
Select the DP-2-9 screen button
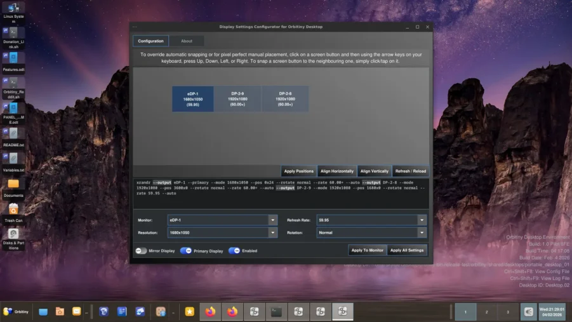(237, 99)
